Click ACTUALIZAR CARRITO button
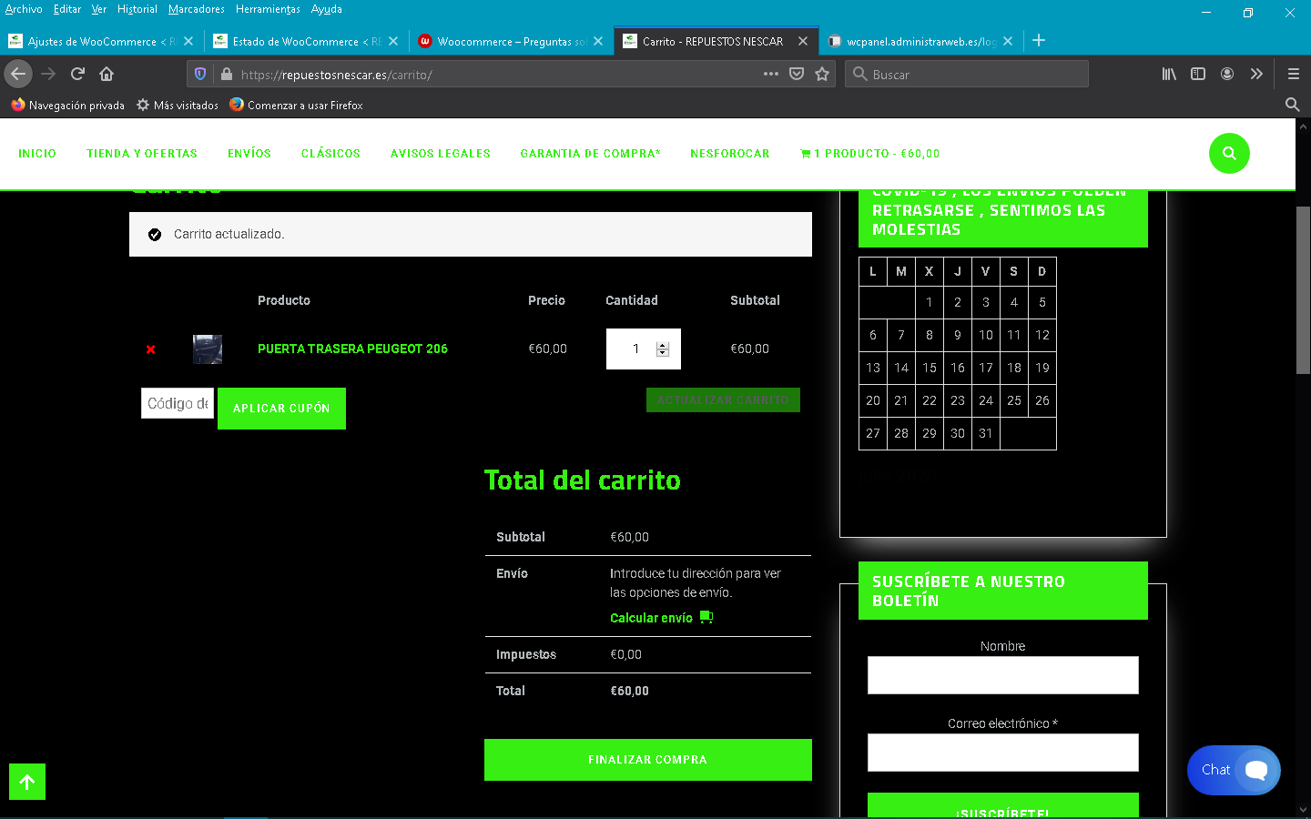Screen dimensions: 1311x819 coord(723,400)
